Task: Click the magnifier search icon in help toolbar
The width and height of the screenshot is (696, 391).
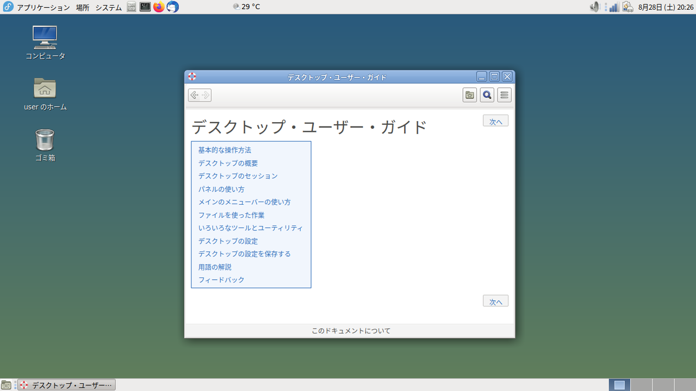Action: pos(487,95)
